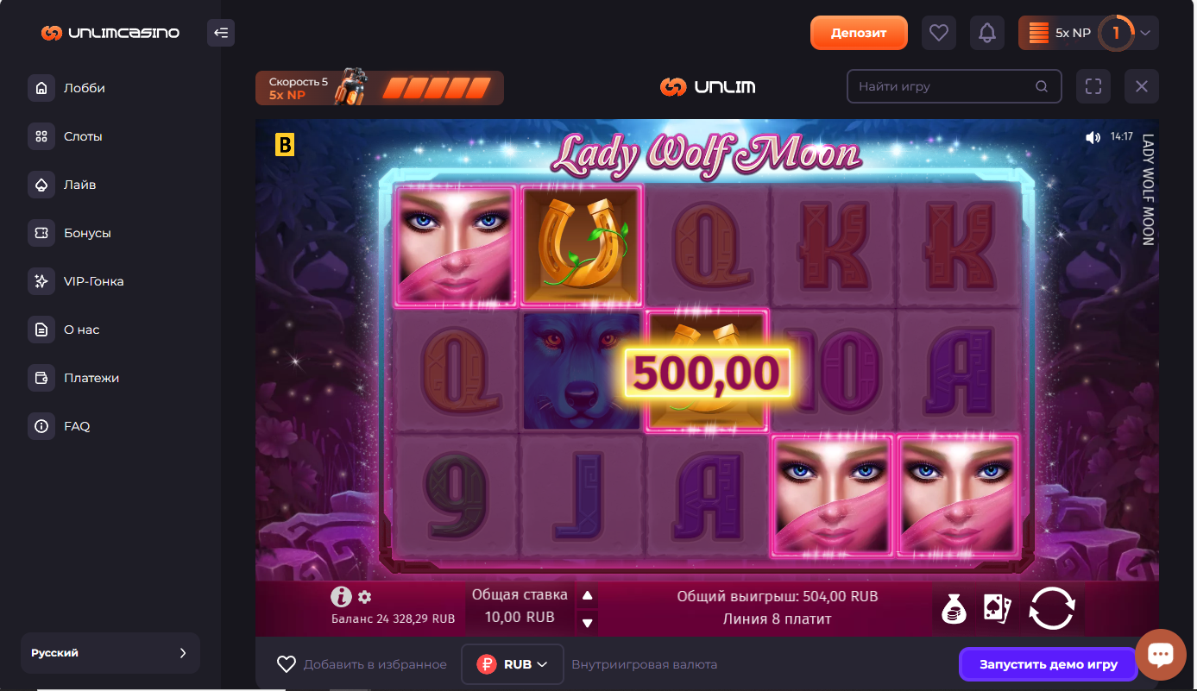Open the live chat support bubble
The width and height of the screenshot is (1197, 691).
click(1161, 655)
